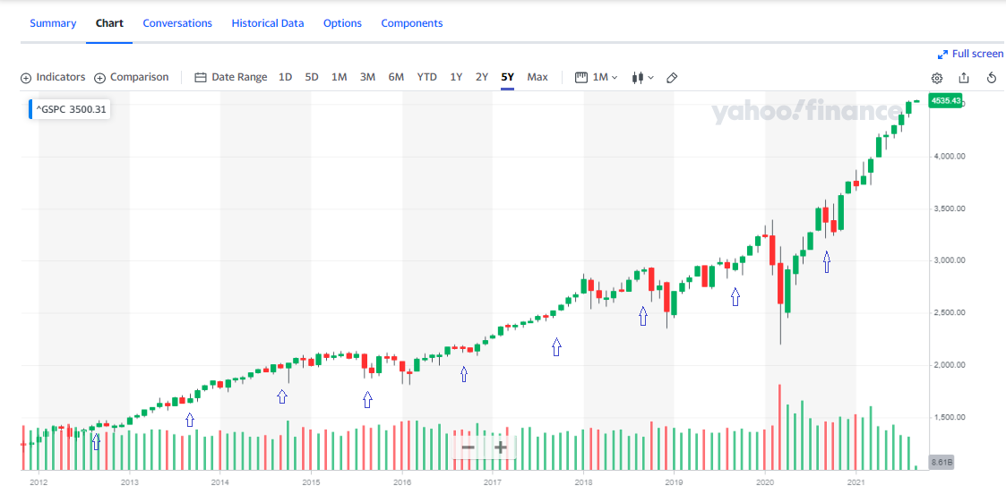Click the 2018 year label
This screenshot has height=494, width=1006.
tap(583, 481)
